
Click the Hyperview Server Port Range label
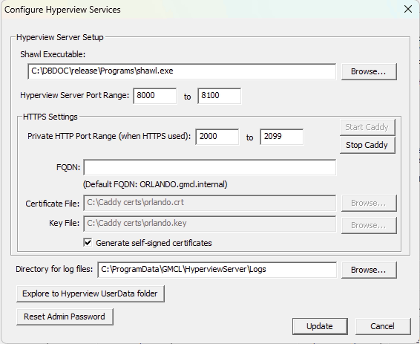click(x=74, y=95)
